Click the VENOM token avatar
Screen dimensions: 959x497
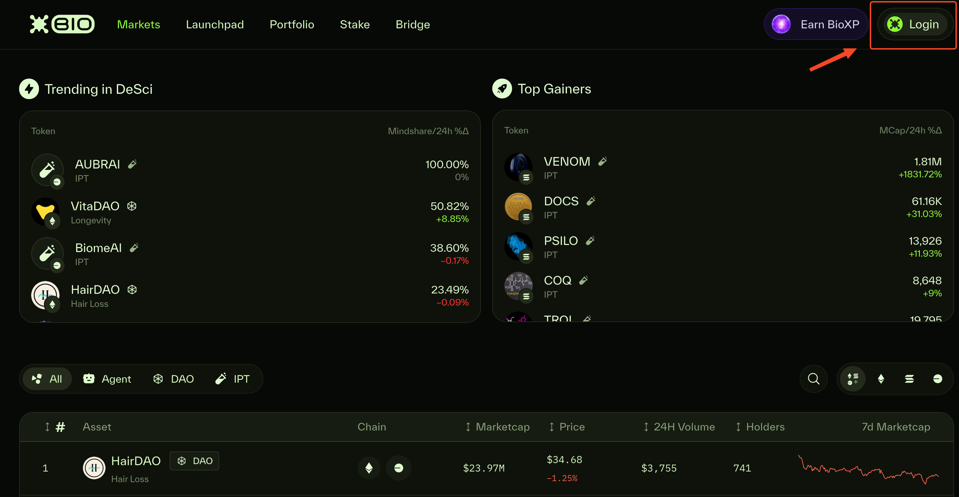[518, 167]
